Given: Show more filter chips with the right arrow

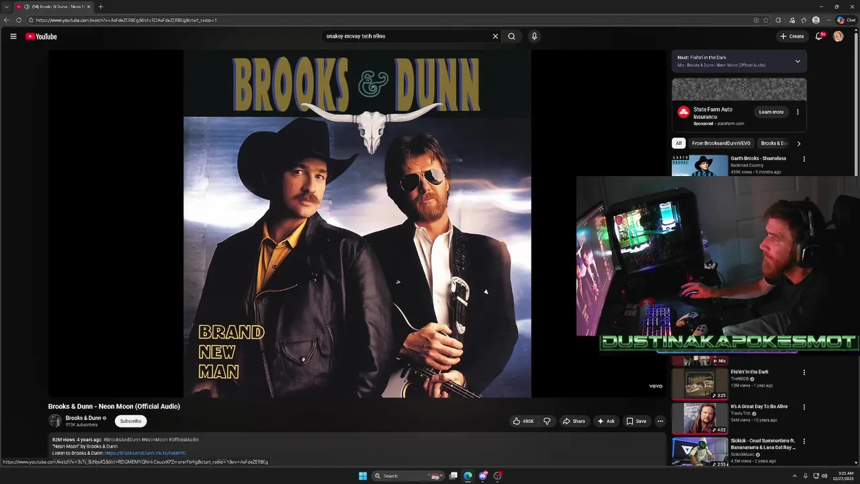Looking at the screenshot, I should (798, 143).
